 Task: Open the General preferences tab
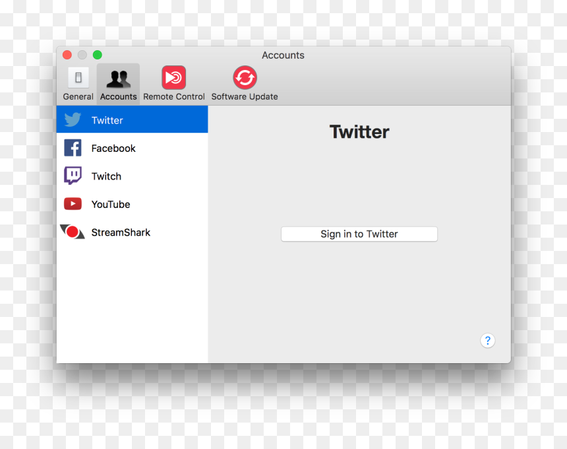(78, 84)
